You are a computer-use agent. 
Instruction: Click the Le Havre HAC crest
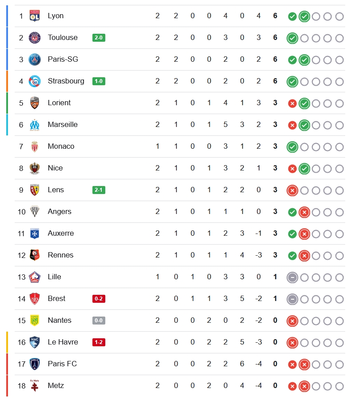click(35, 342)
